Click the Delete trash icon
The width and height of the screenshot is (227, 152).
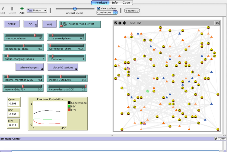12,9
